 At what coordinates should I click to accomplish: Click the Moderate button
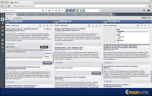coord(44,47)
